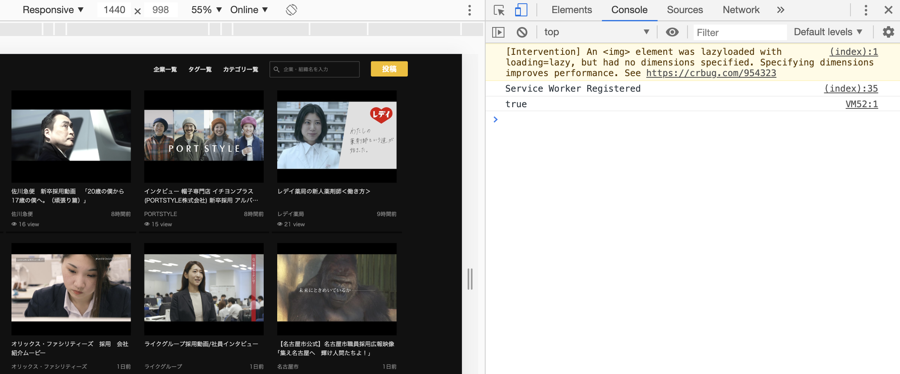Show console sidebar icon
Screen dimensions: 900x374
tap(498, 32)
